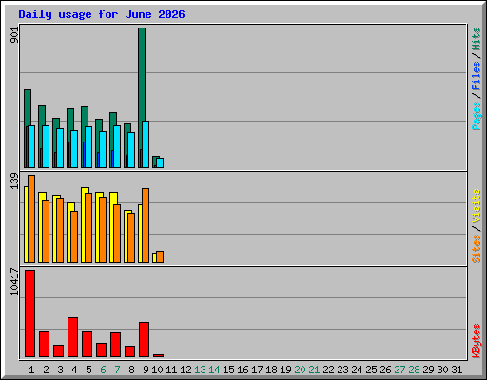Screen dimensions: 487x380
Task: Click day 31 on the x-axis
Action: click(x=457, y=370)
